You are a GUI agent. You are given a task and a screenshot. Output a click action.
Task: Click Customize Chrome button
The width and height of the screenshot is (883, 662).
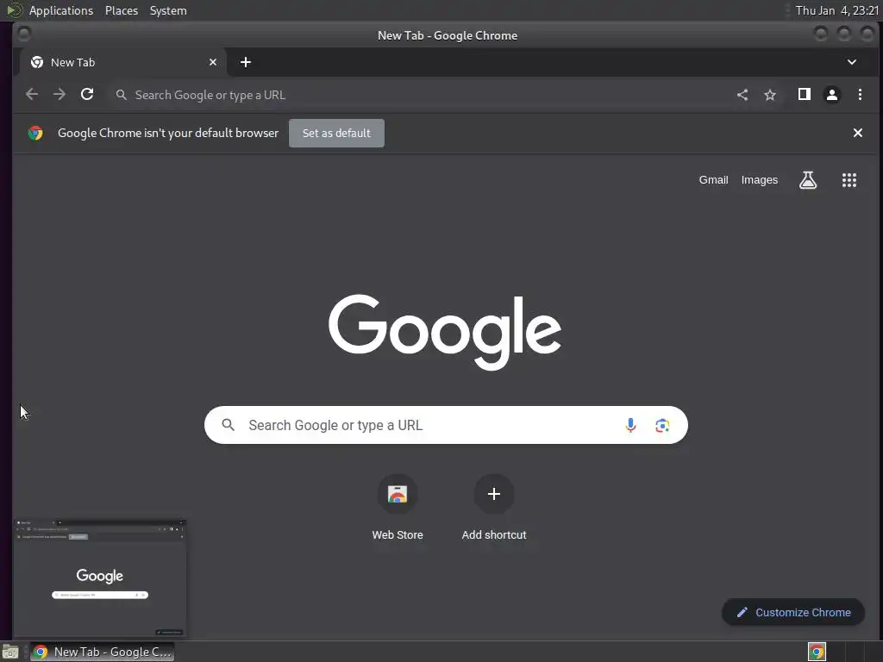[793, 613]
